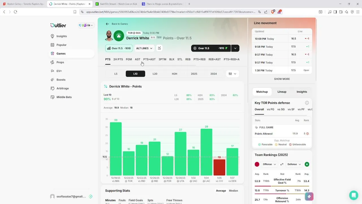Image resolution: width=362 pixels, height=204 pixels.
Task: Click the TOR @ BOS matchup badge
Action: (134, 33)
